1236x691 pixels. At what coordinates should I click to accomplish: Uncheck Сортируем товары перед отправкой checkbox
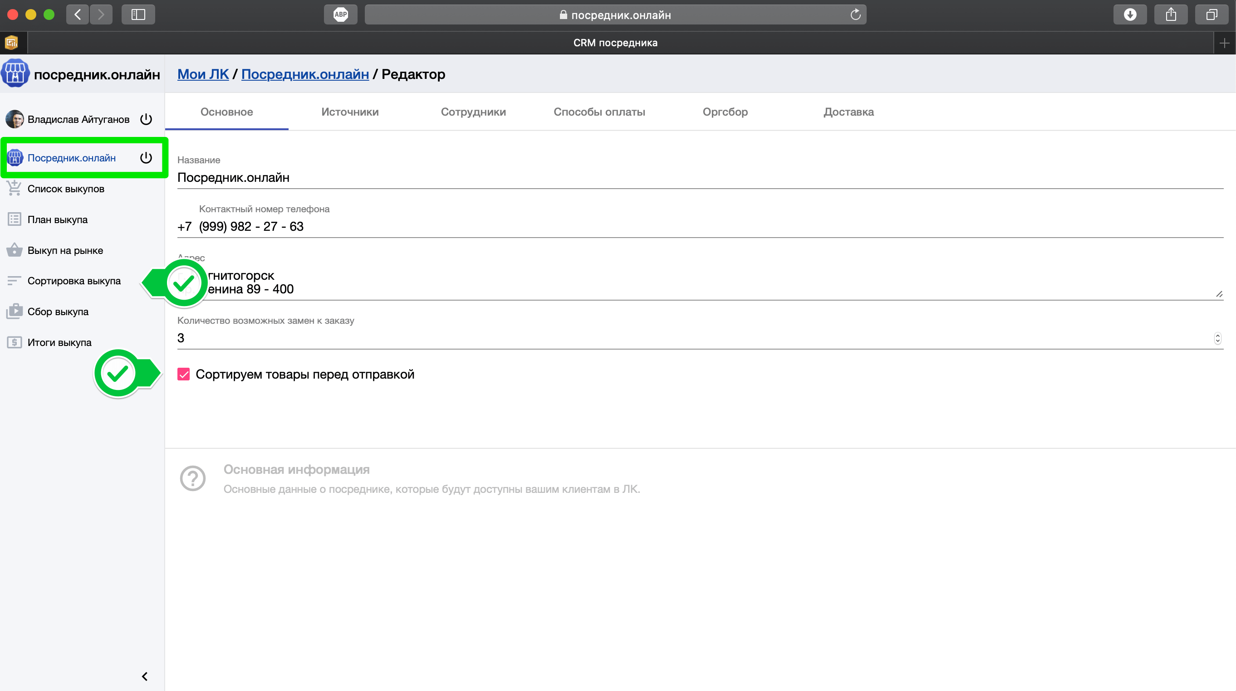183,374
